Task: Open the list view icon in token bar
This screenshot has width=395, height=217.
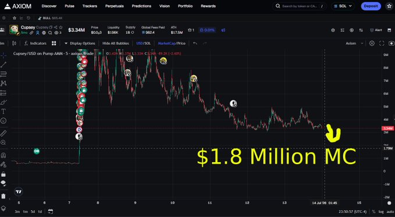Action: [x=342, y=30]
